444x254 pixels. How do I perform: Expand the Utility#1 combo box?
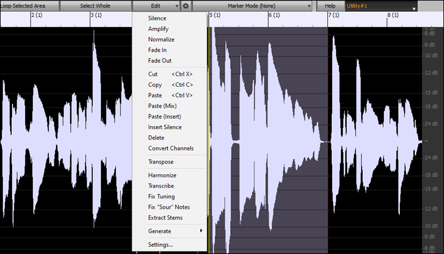pos(381,6)
